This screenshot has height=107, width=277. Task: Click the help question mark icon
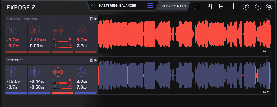(x=258, y=7)
